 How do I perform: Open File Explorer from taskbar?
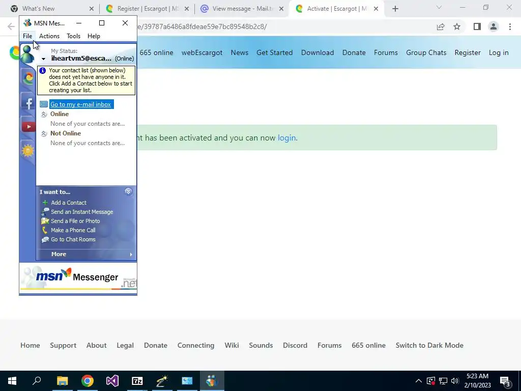point(62,381)
